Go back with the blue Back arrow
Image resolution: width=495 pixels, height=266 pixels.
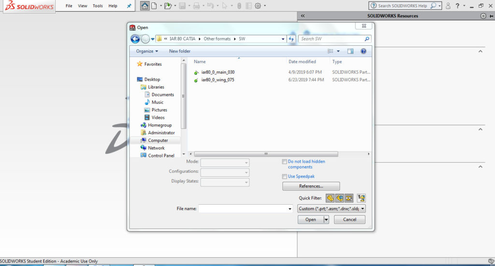click(135, 39)
